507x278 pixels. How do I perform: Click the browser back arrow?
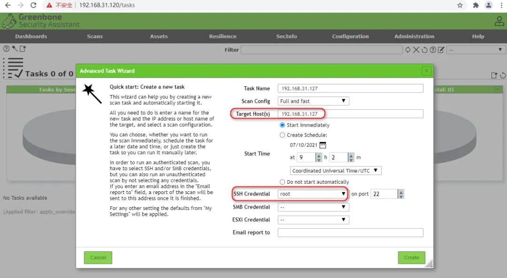(x=8, y=5)
